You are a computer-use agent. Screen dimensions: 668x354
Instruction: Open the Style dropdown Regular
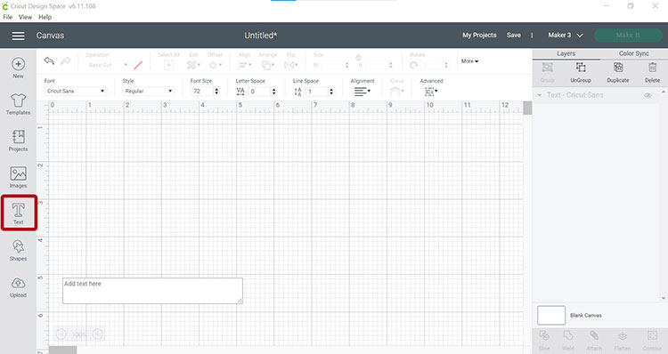(148, 91)
